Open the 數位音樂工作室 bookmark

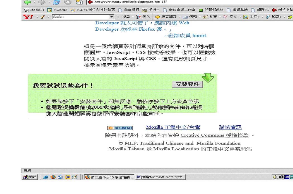(x=179, y=10)
